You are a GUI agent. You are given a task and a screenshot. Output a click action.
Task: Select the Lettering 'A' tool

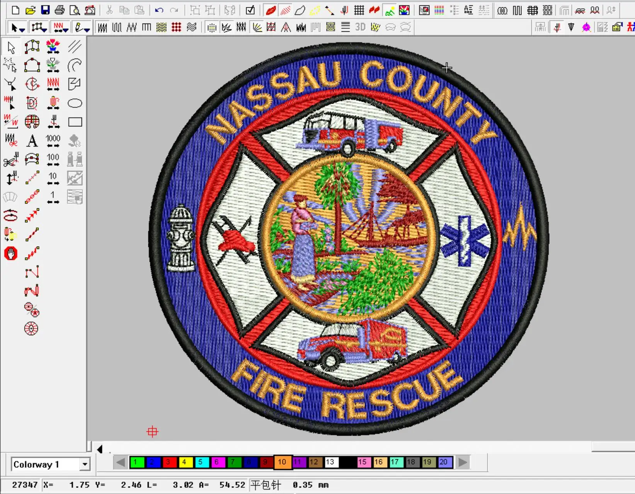(32, 141)
